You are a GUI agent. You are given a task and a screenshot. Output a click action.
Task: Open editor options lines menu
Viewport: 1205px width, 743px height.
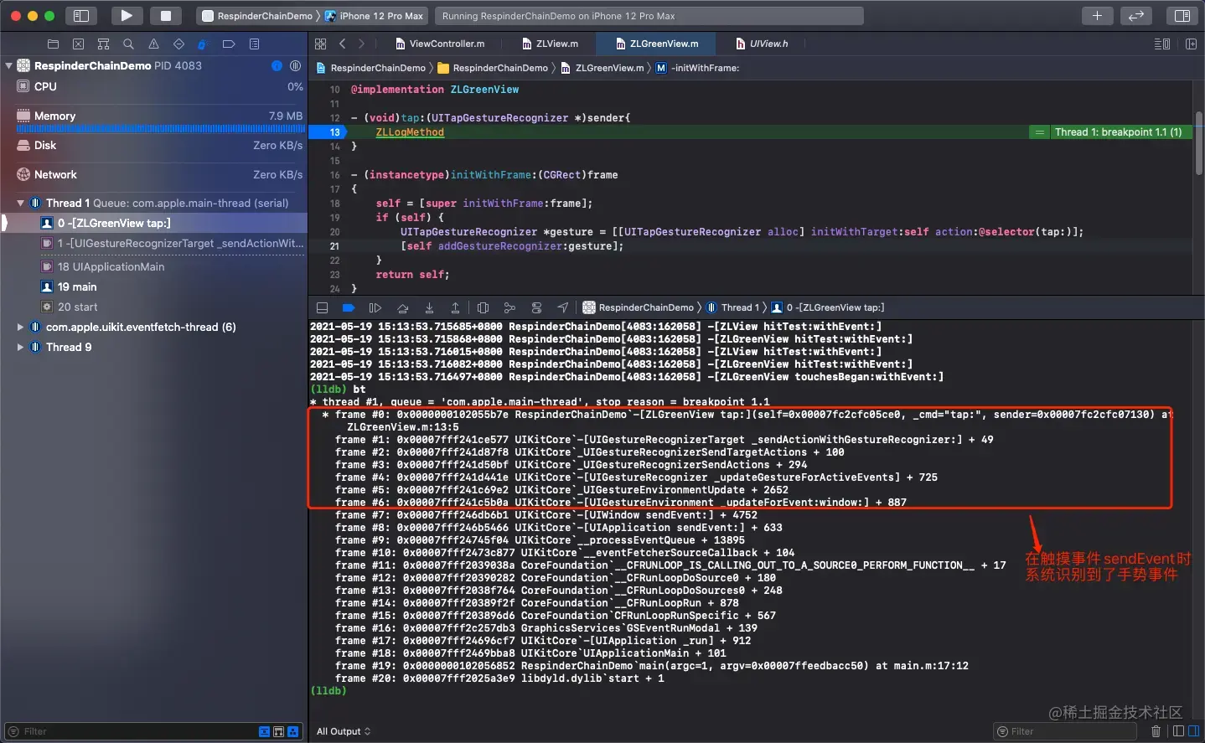pos(1162,44)
